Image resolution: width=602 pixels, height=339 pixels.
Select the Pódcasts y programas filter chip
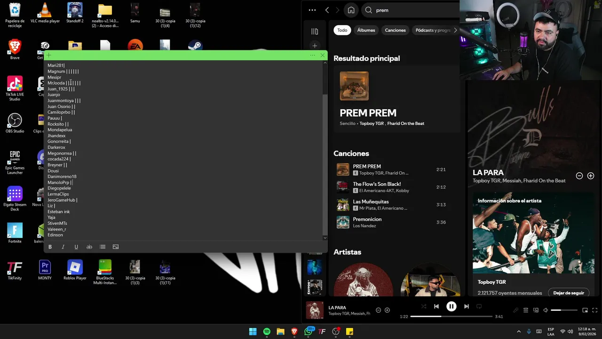433,30
